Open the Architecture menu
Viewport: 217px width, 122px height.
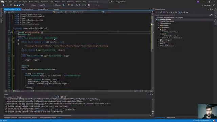[44, 2]
